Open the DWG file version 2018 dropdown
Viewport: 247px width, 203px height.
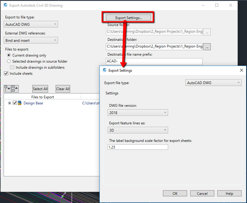138,113
